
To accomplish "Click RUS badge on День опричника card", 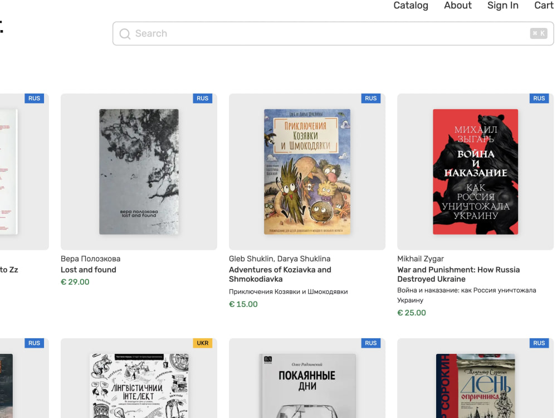I will [539, 343].
